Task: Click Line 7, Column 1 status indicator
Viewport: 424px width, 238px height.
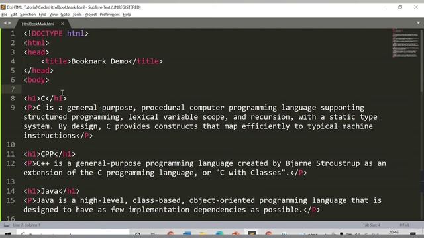Action: [x=26, y=225]
